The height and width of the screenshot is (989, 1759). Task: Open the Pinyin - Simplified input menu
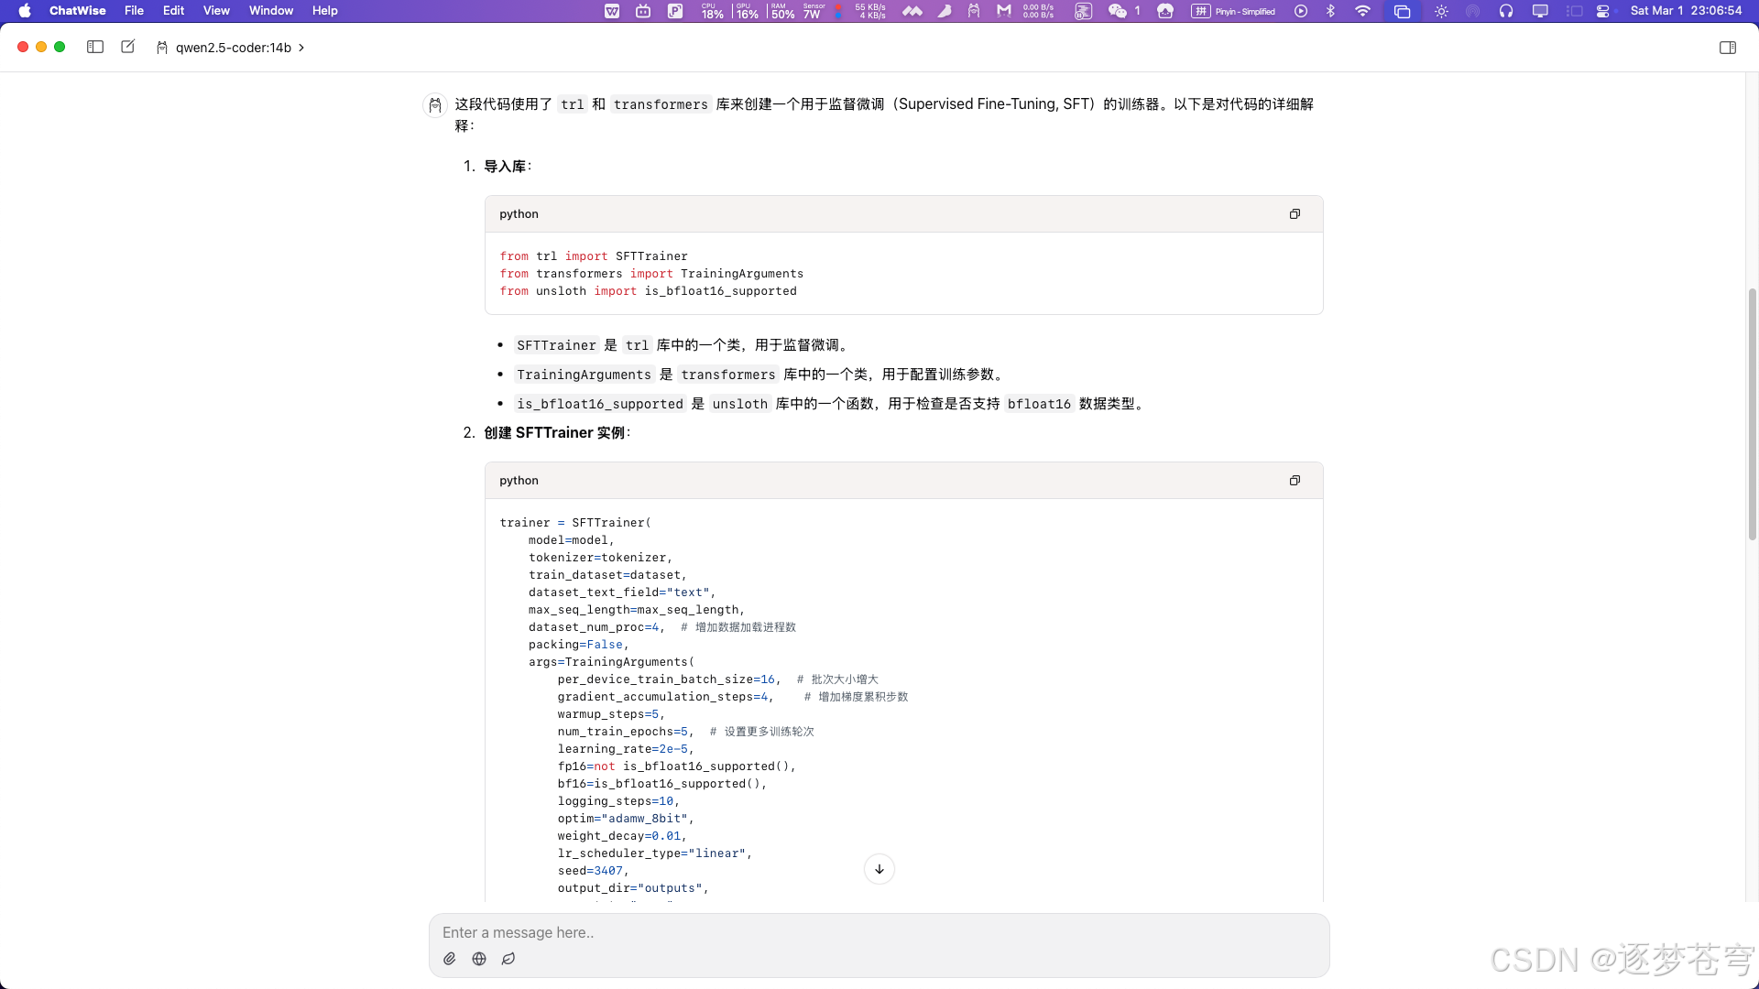coord(1234,11)
